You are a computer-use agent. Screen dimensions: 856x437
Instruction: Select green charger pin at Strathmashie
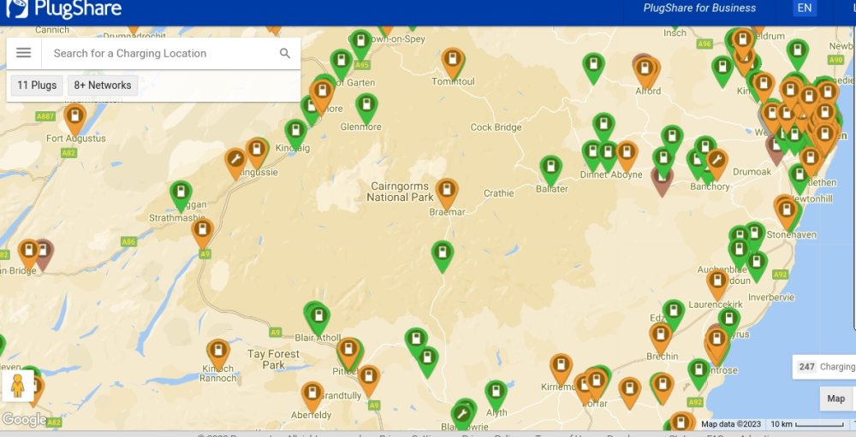tap(180, 195)
